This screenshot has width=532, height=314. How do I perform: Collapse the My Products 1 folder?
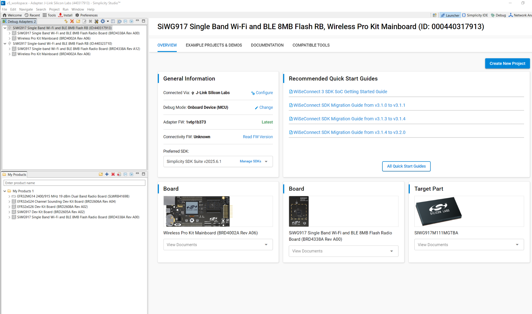point(5,191)
